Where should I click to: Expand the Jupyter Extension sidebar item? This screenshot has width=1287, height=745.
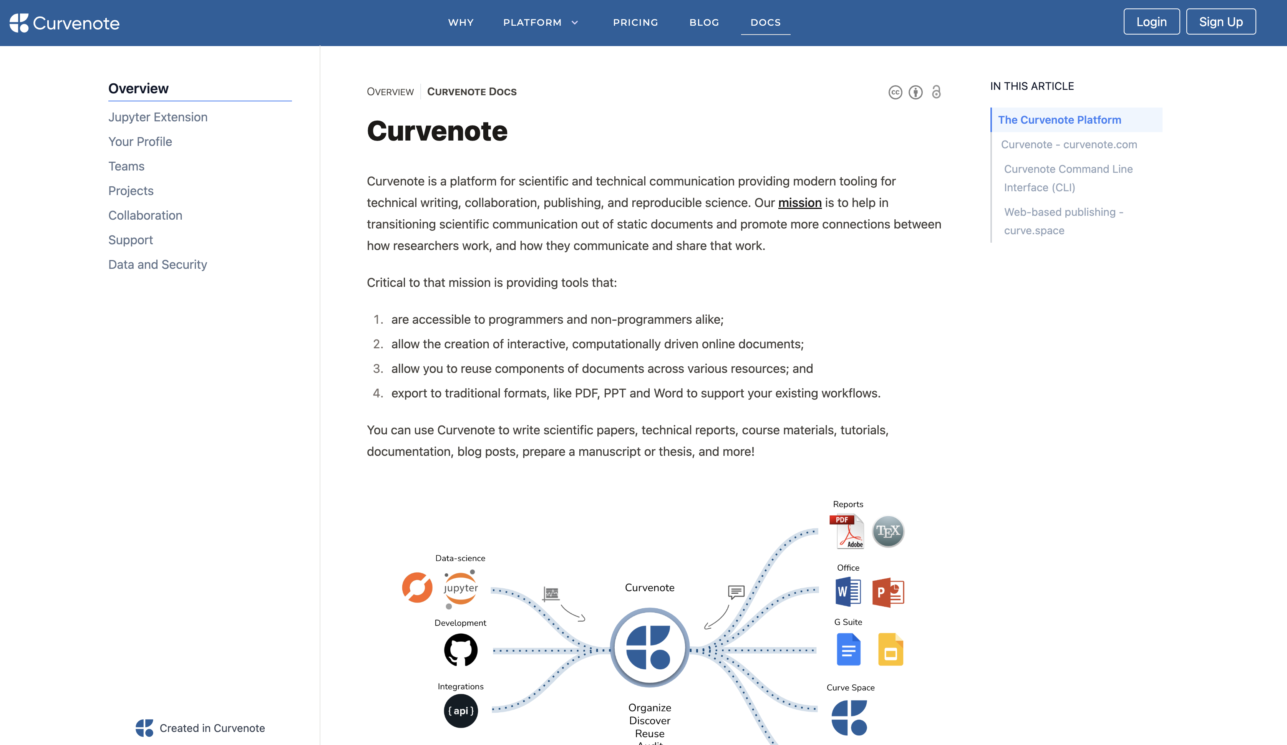click(157, 116)
